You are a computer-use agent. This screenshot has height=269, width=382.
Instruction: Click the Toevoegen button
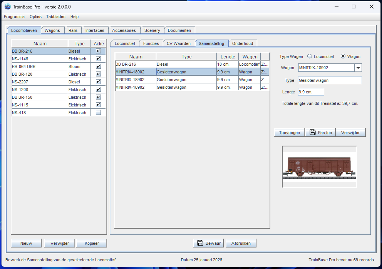pos(289,132)
